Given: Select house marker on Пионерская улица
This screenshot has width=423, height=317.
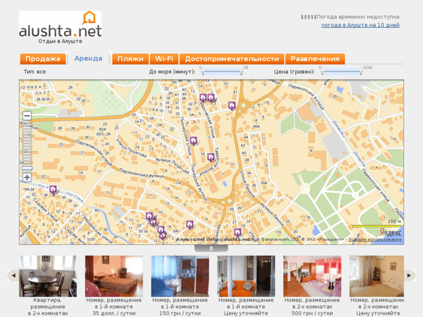Looking at the screenshot, I should click(x=193, y=141).
